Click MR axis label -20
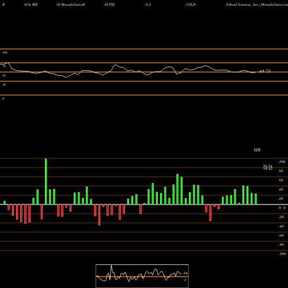Viewport: 288px width, 288px height. (x=281, y=217)
